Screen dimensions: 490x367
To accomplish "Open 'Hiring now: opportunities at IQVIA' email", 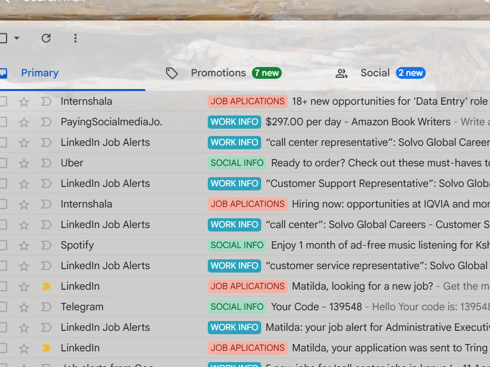I will [391, 204].
